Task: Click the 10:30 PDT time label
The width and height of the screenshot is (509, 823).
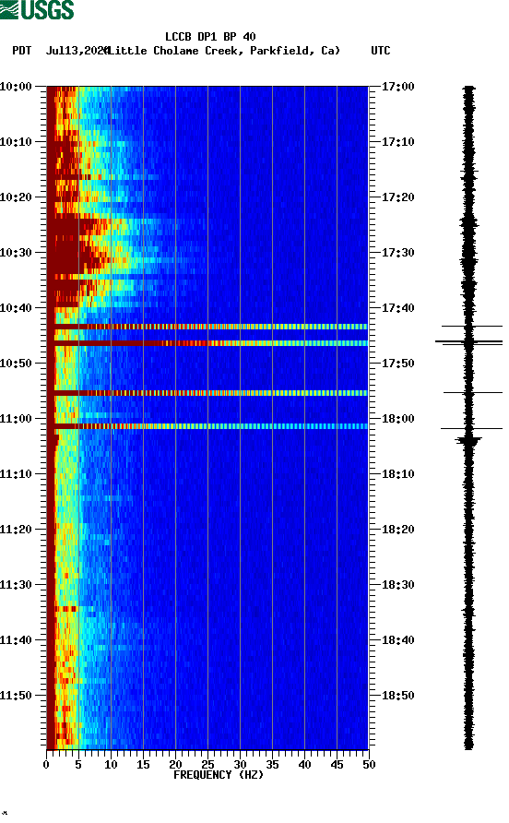Action: click(x=16, y=253)
